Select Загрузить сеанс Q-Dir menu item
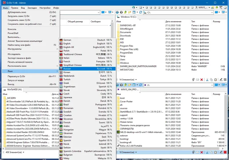 click(31, 16)
